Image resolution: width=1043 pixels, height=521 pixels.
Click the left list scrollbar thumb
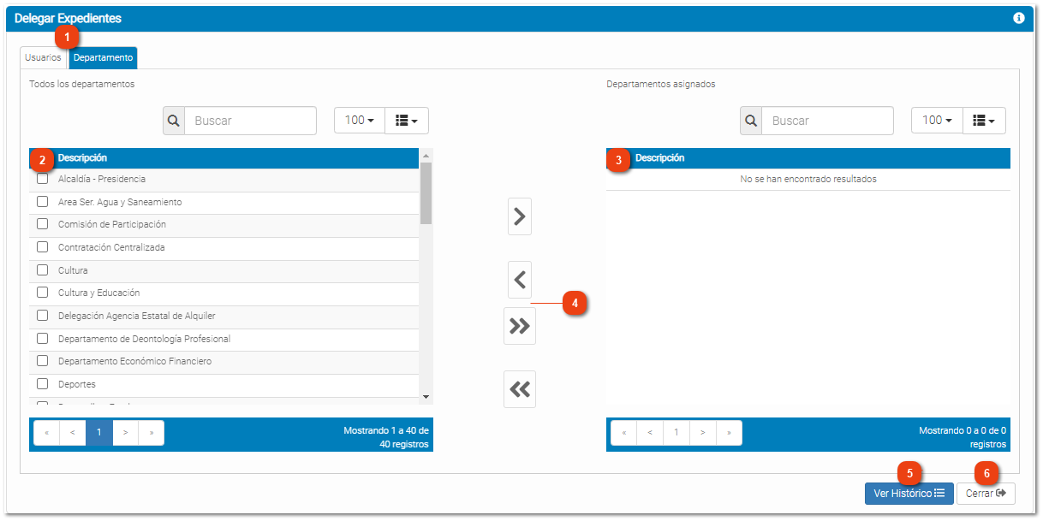pyautogui.click(x=426, y=193)
